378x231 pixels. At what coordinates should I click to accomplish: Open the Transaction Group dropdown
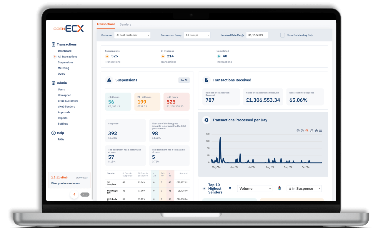click(197, 35)
